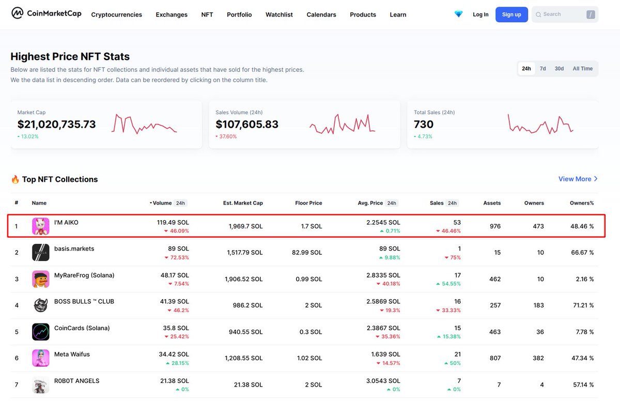620x401 pixels.
Task: Click the 1,906.52 SOL market cap cell
Action: (244, 279)
